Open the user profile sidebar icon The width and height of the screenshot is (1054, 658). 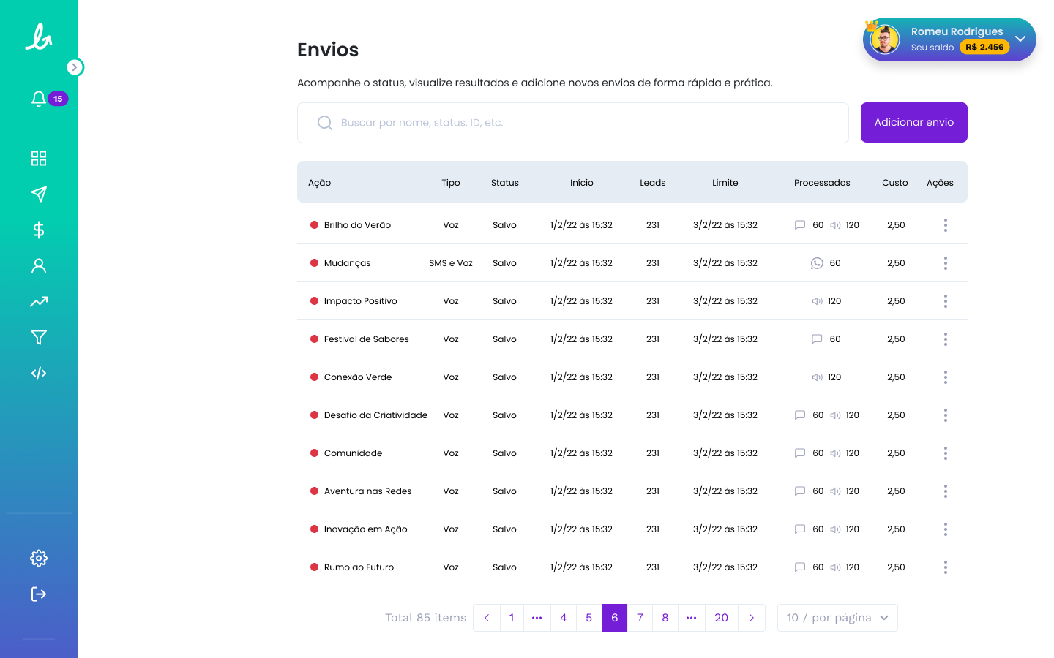[39, 266]
